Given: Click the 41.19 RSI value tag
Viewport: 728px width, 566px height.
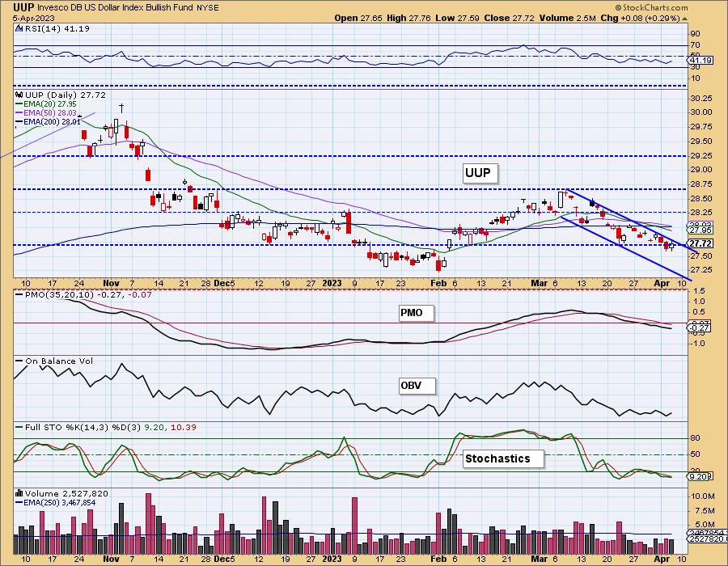Looking at the screenshot, I should pos(700,61).
